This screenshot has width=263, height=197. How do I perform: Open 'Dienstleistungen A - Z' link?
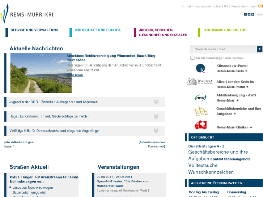tap(206, 146)
